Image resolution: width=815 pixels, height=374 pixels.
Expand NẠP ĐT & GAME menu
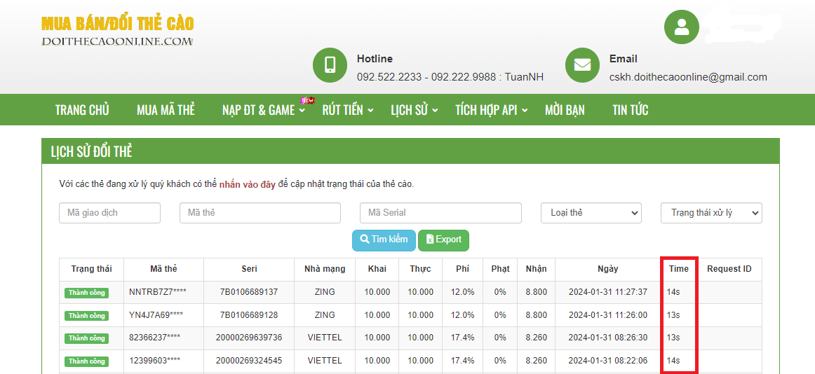coord(264,110)
